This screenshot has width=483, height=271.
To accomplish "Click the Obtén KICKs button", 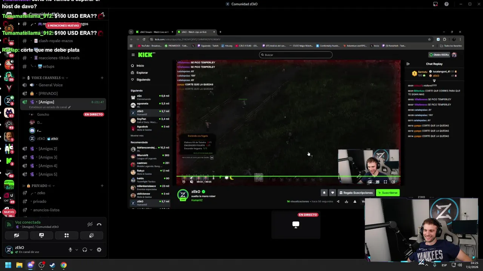I will coord(440,55).
